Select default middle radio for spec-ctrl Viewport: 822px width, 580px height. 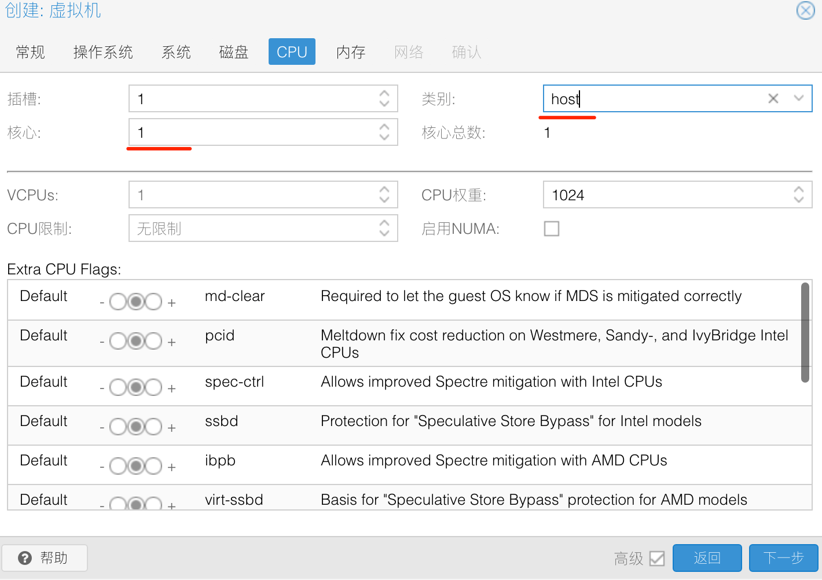pyautogui.click(x=136, y=387)
